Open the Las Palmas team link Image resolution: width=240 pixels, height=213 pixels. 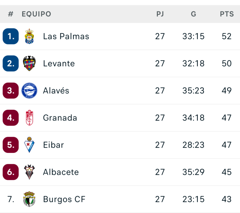66,36
